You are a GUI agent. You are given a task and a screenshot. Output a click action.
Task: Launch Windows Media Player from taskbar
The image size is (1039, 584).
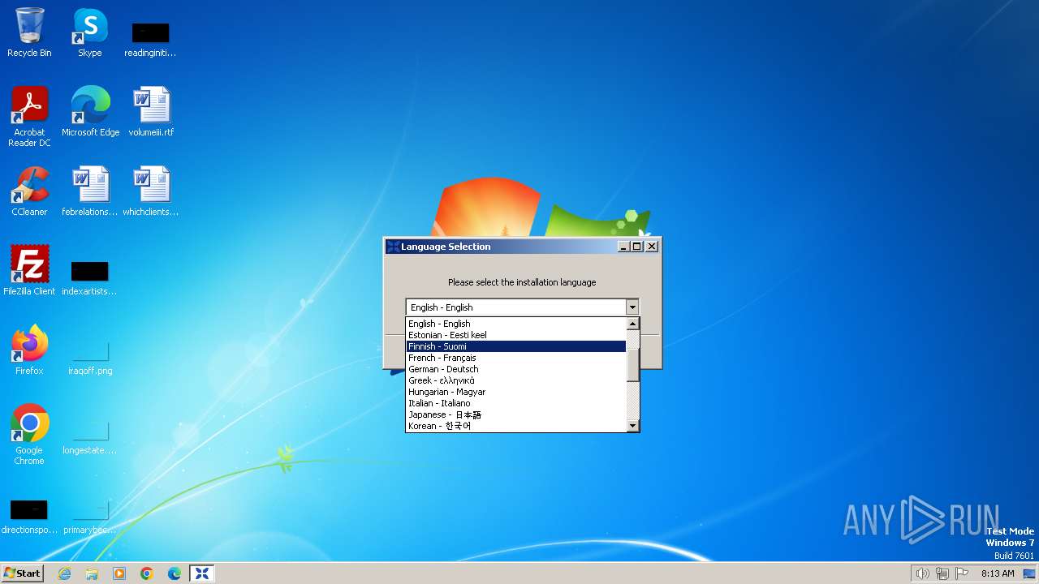click(119, 573)
